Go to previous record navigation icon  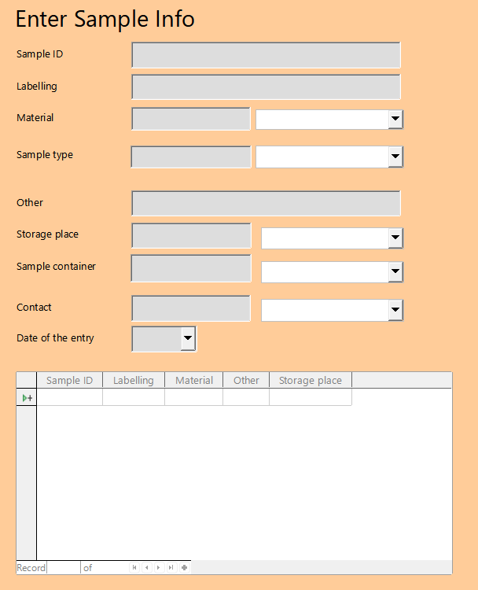pos(147,567)
